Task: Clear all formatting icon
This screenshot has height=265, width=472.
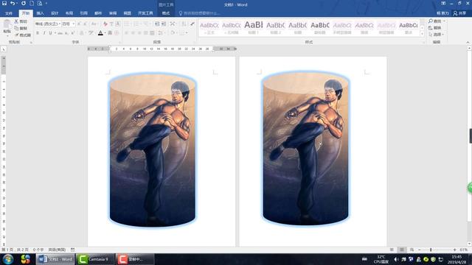Action: [x=105, y=24]
